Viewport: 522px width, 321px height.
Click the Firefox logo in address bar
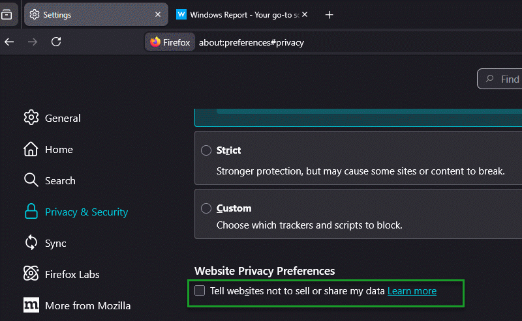(x=155, y=42)
